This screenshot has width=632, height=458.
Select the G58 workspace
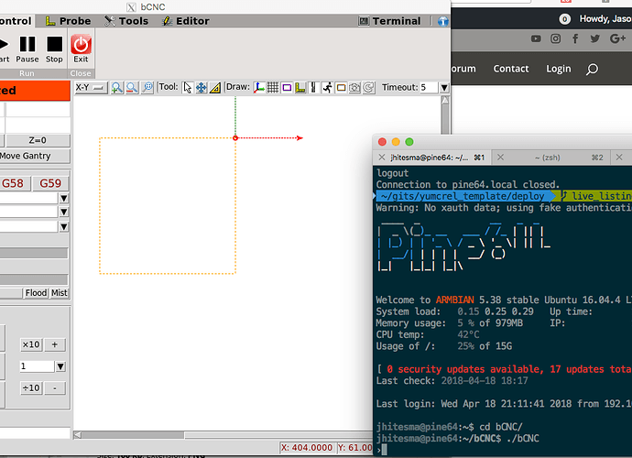[x=14, y=183]
